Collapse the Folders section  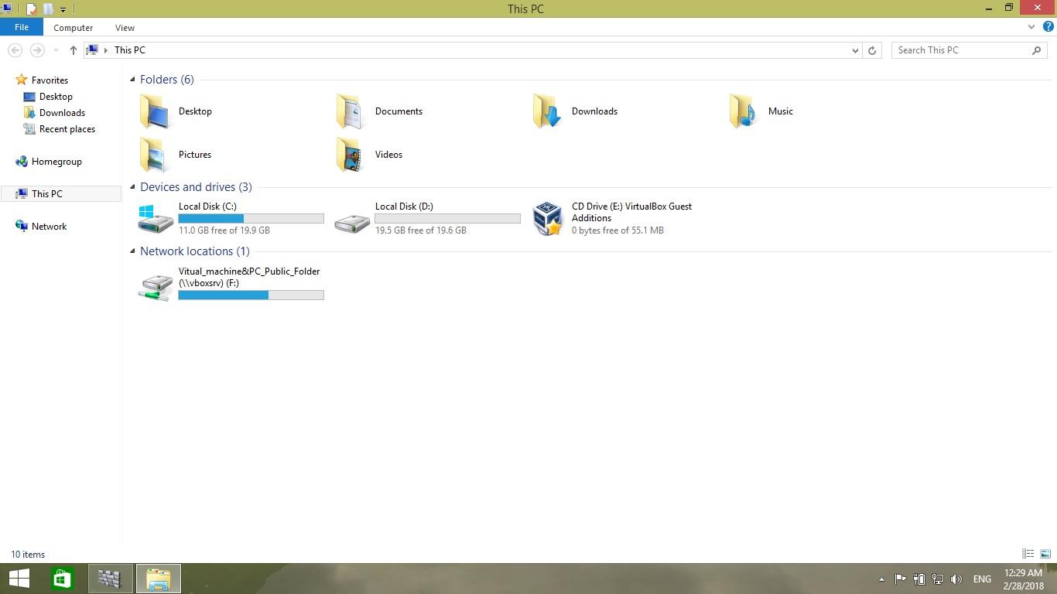132,79
